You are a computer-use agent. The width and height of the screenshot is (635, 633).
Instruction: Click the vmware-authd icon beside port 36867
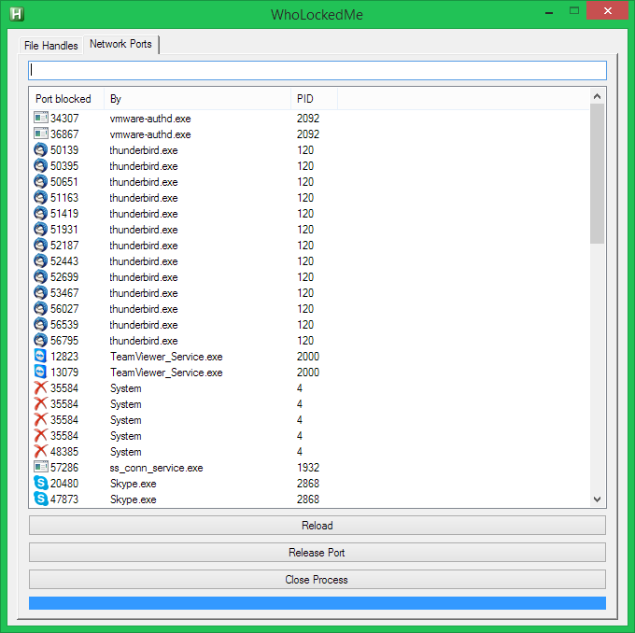click(x=40, y=134)
